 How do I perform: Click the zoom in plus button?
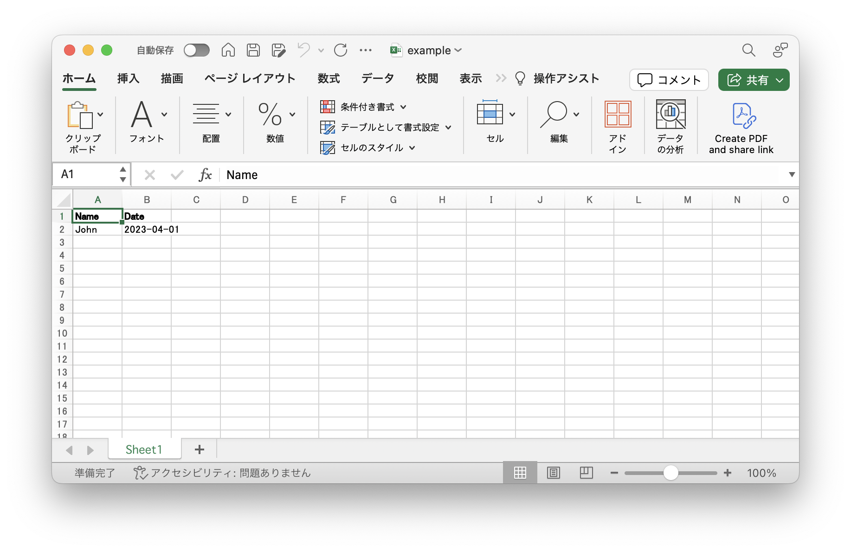click(x=728, y=473)
